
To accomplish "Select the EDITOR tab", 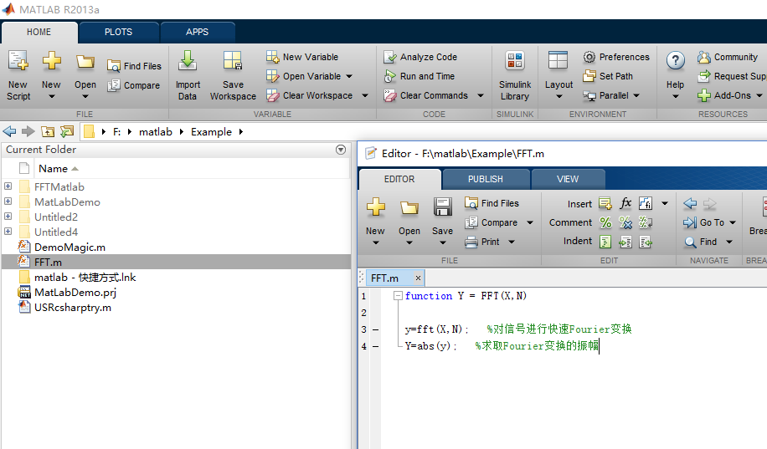I will tap(399, 179).
